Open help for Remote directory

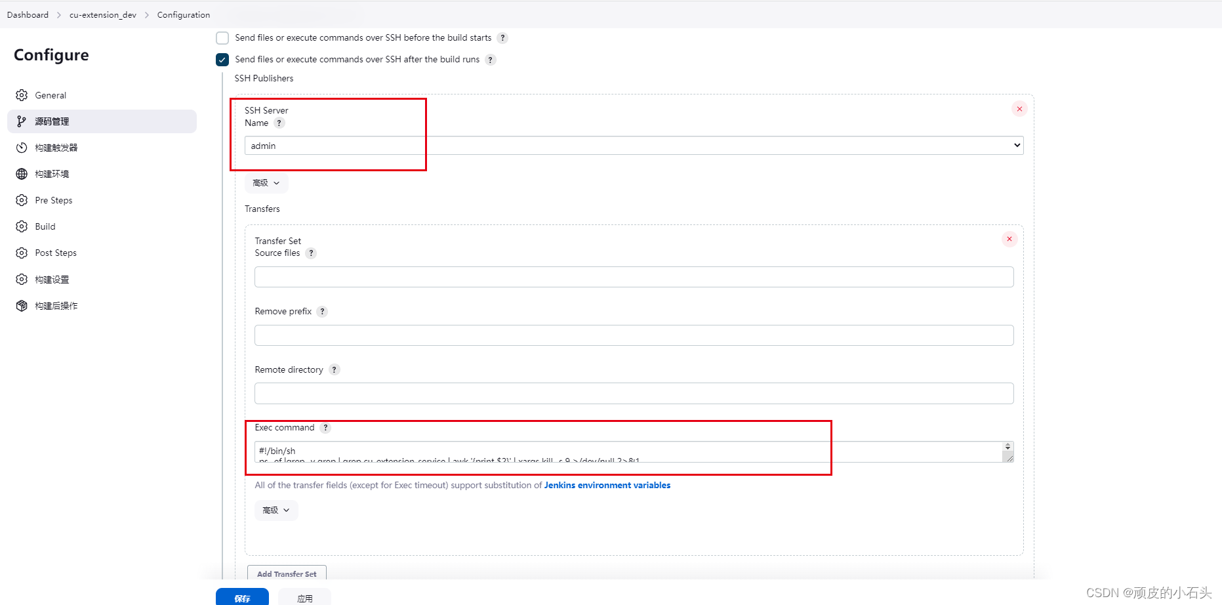(x=334, y=370)
